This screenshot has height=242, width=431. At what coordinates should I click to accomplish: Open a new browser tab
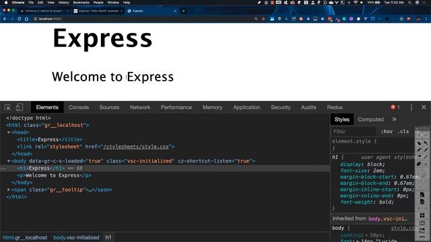(183, 11)
